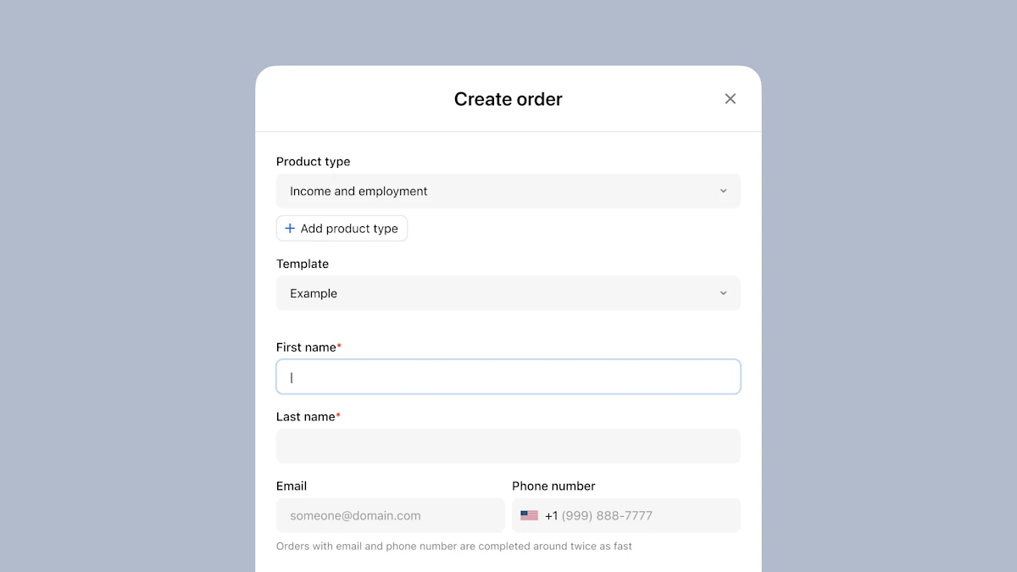1017x572 pixels.
Task: Close the Create order dialog
Action: tap(730, 99)
